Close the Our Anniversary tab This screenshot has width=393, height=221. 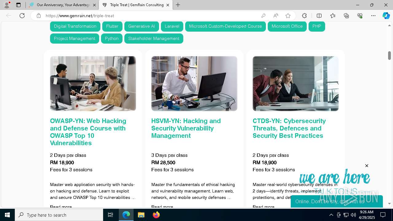coord(94,5)
